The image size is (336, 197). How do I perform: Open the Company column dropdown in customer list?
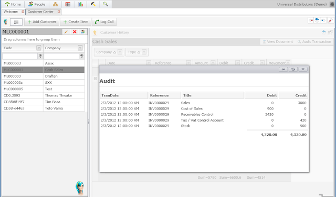click(80, 48)
